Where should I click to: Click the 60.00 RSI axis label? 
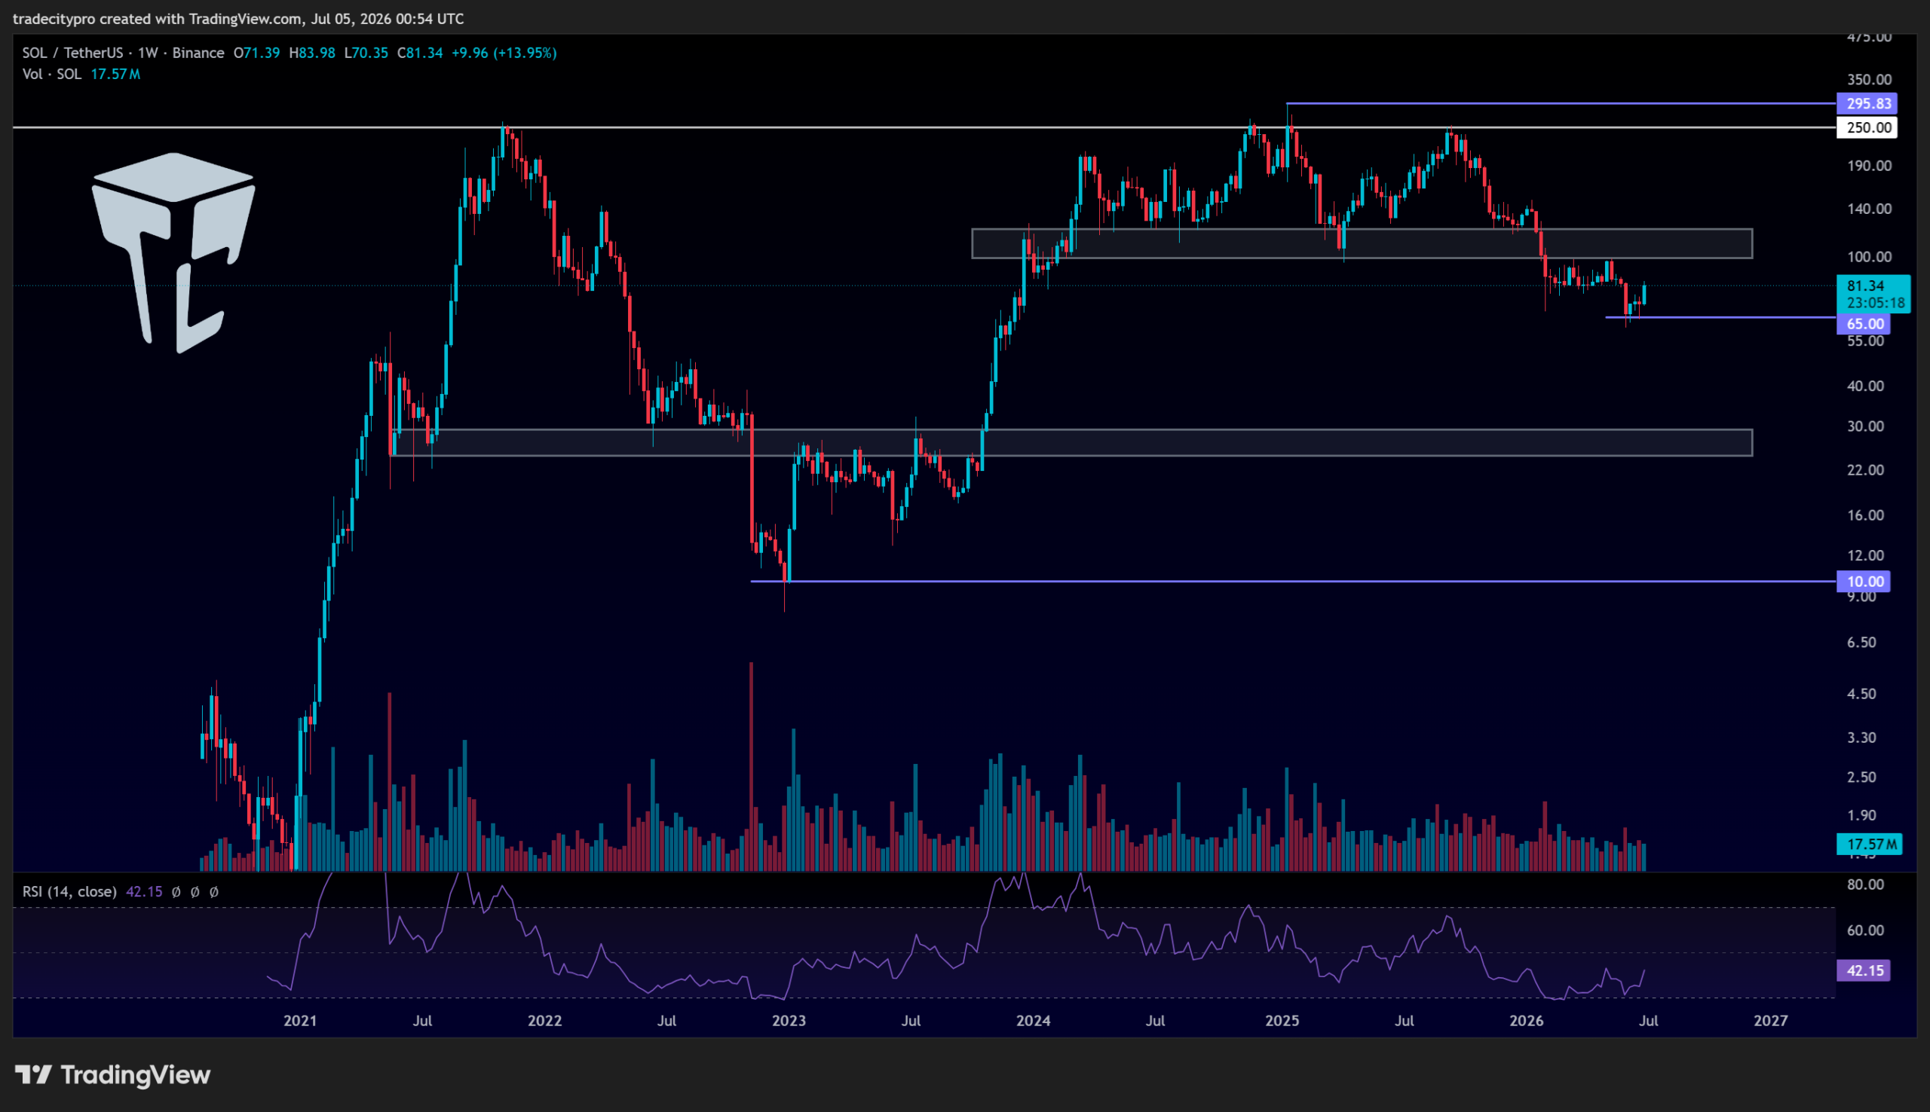click(x=1865, y=930)
